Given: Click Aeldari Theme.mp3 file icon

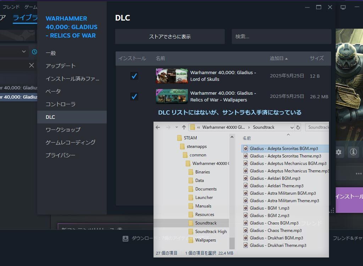Looking at the screenshot, I should tap(246, 185).
